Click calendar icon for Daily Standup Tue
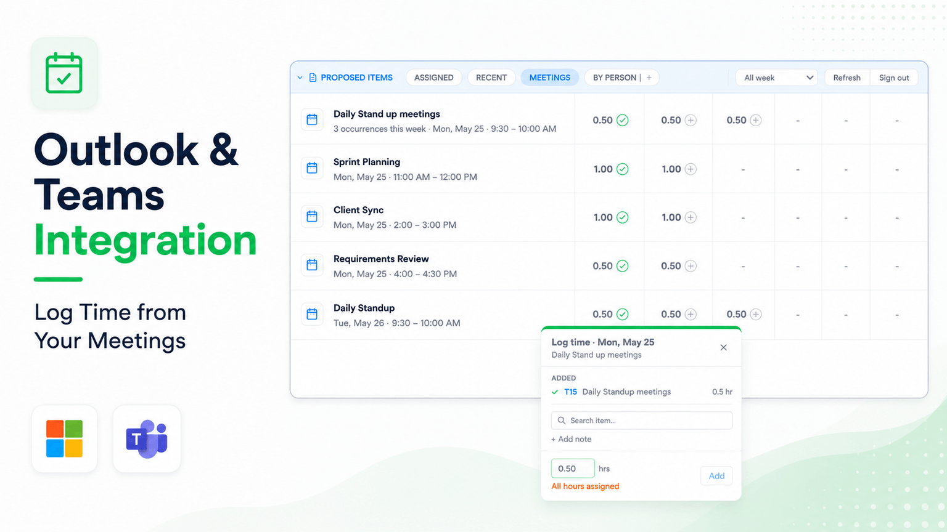 click(x=312, y=314)
